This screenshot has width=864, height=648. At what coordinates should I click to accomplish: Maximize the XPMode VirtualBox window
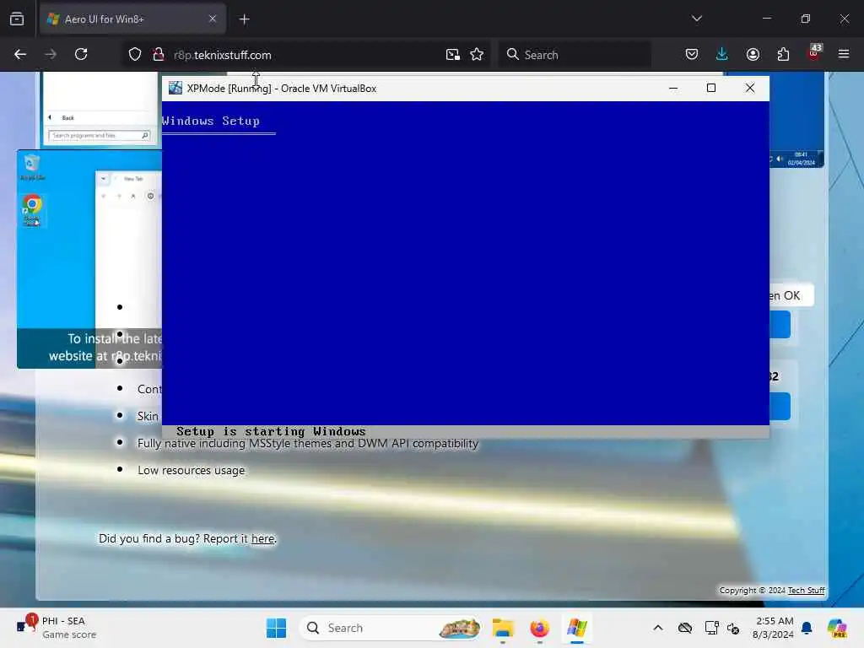(711, 88)
